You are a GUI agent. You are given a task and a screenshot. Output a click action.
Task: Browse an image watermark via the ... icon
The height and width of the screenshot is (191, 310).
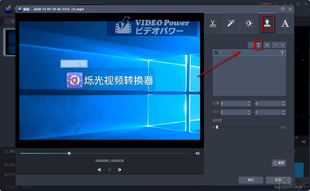click(x=251, y=45)
